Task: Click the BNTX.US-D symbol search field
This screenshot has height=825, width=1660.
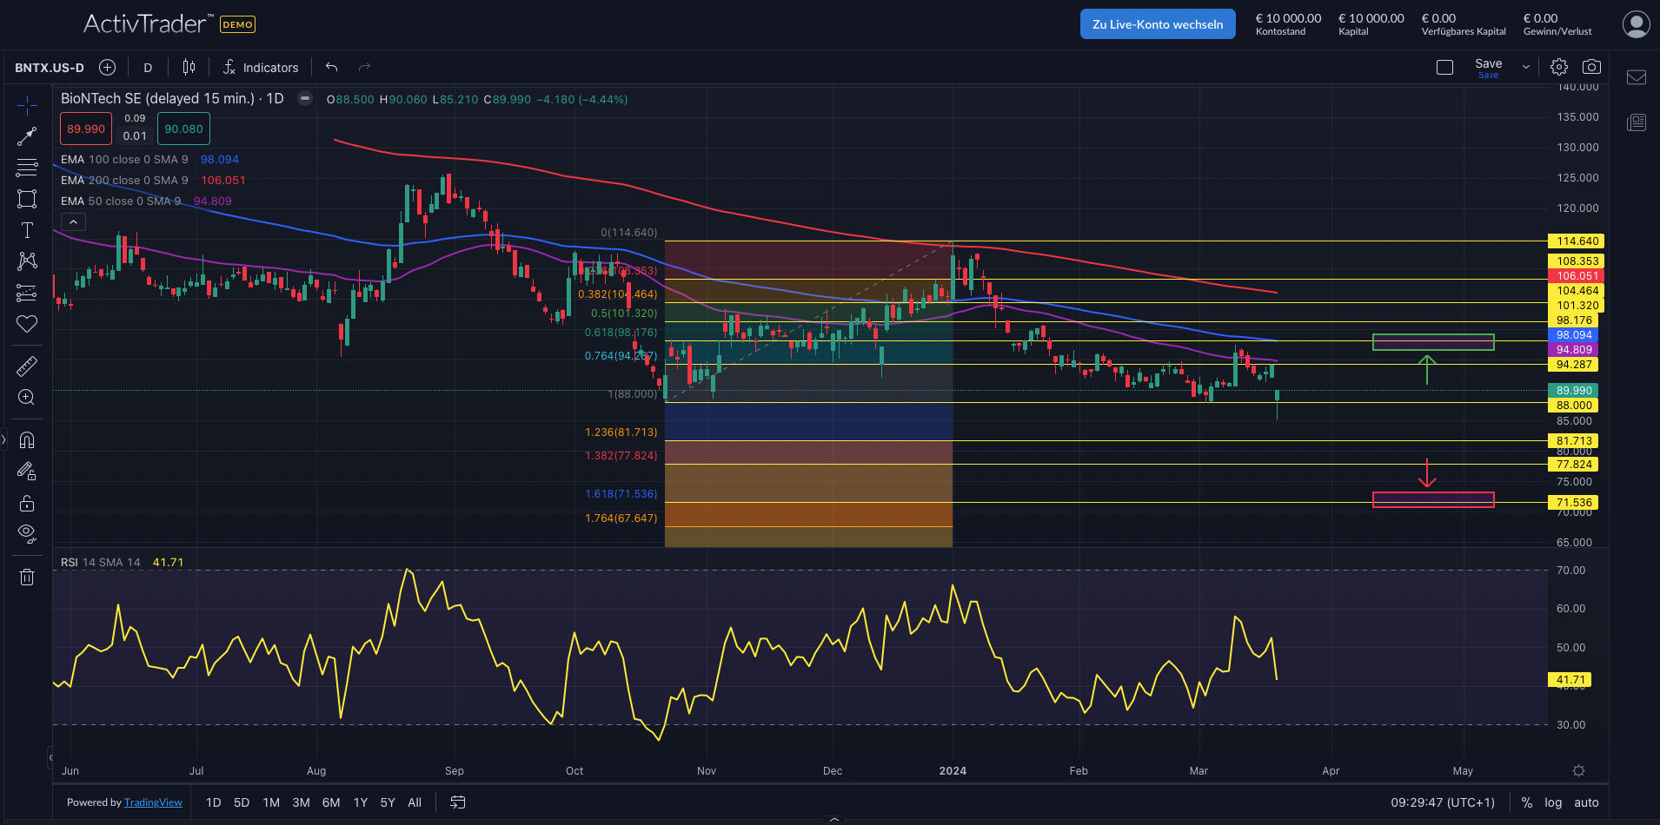Action: tap(50, 68)
